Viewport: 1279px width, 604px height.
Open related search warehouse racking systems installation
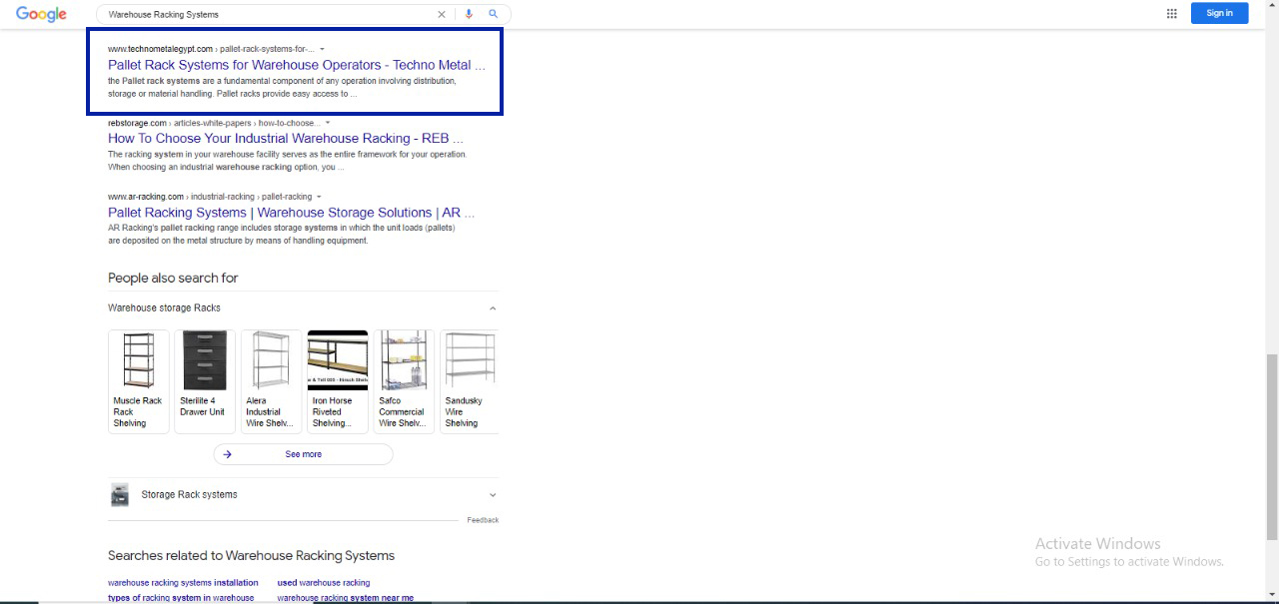coord(183,583)
